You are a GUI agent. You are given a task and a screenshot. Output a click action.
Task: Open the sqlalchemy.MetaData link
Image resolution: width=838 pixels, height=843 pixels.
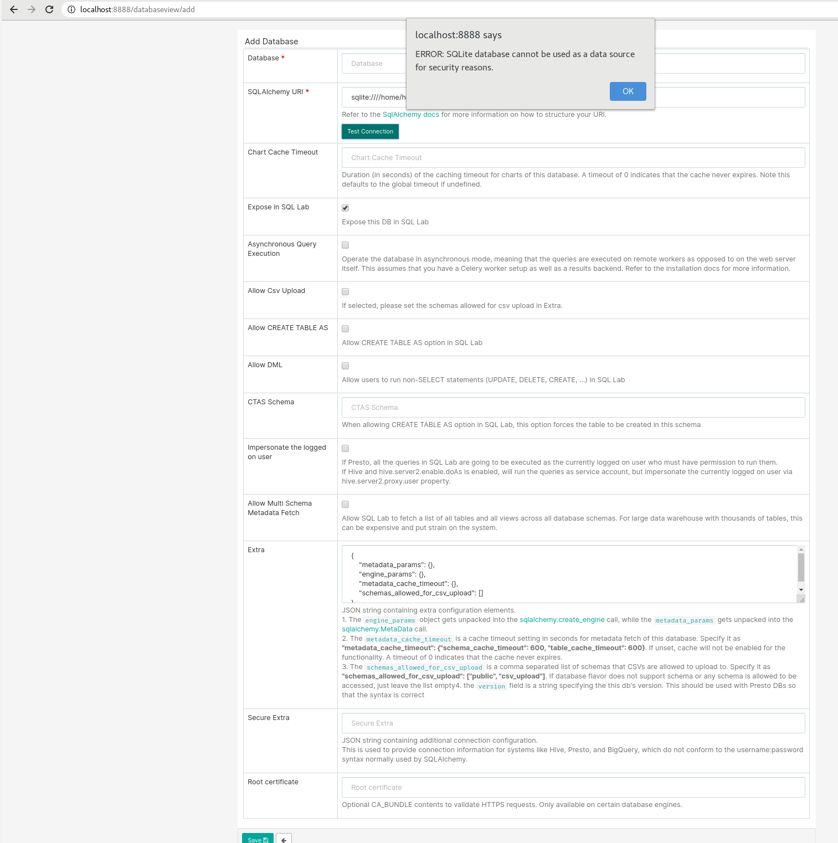click(377, 629)
